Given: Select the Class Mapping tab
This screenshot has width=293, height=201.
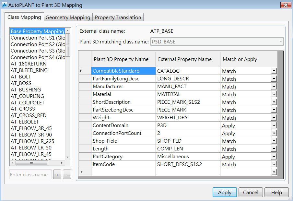Looking at the screenshot, I should point(24,17).
